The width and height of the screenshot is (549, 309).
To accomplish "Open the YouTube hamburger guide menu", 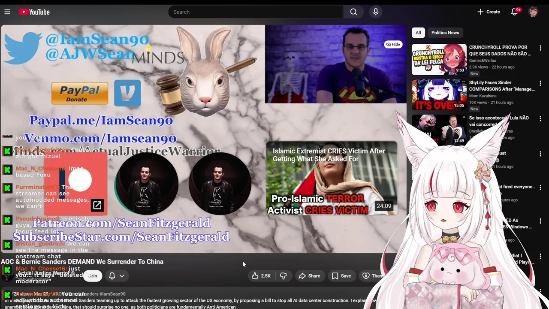I will pyautogui.click(x=7, y=12).
